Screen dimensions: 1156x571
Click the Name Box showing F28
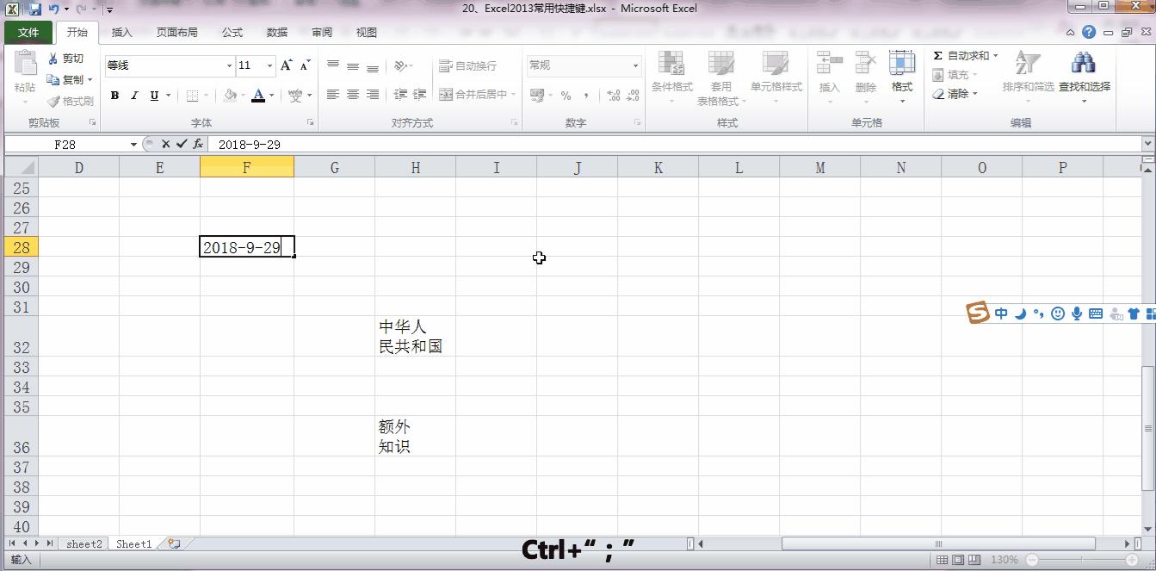[x=65, y=144]
